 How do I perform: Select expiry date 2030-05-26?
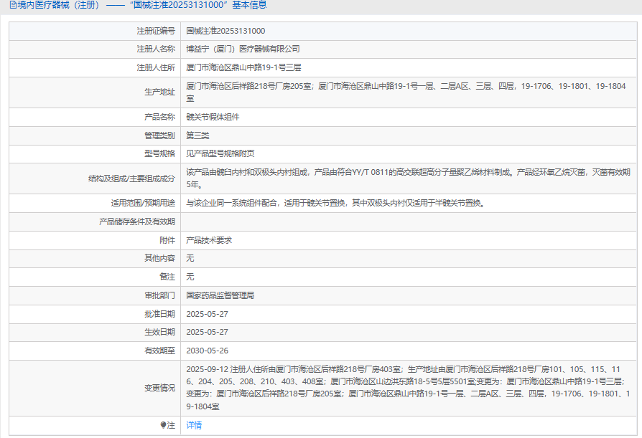tap(207, 351)
